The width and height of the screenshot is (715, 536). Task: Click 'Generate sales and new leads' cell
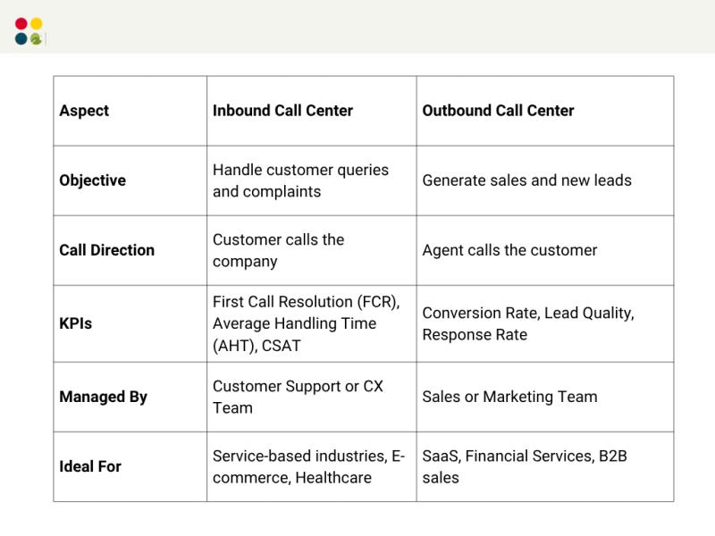tap(526, 180)
